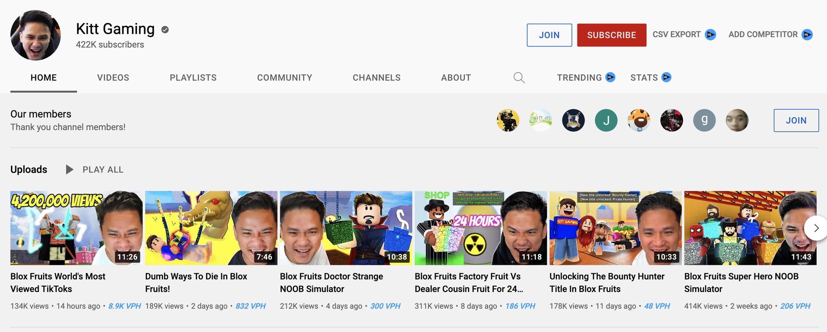The width and height of the screenshot is (827, 332).
Task: Click the vidIQ badge next to Trending
Action: (611, 77)
